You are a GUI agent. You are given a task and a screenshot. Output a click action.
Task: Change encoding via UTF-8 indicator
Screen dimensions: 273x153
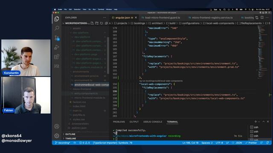(x=219, y=143)
